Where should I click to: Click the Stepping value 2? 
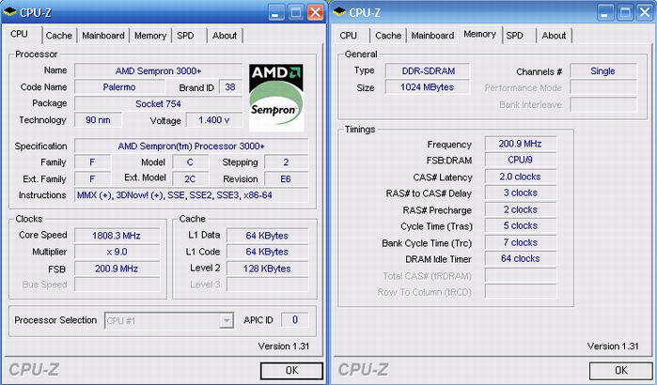[x=286, y=162]
